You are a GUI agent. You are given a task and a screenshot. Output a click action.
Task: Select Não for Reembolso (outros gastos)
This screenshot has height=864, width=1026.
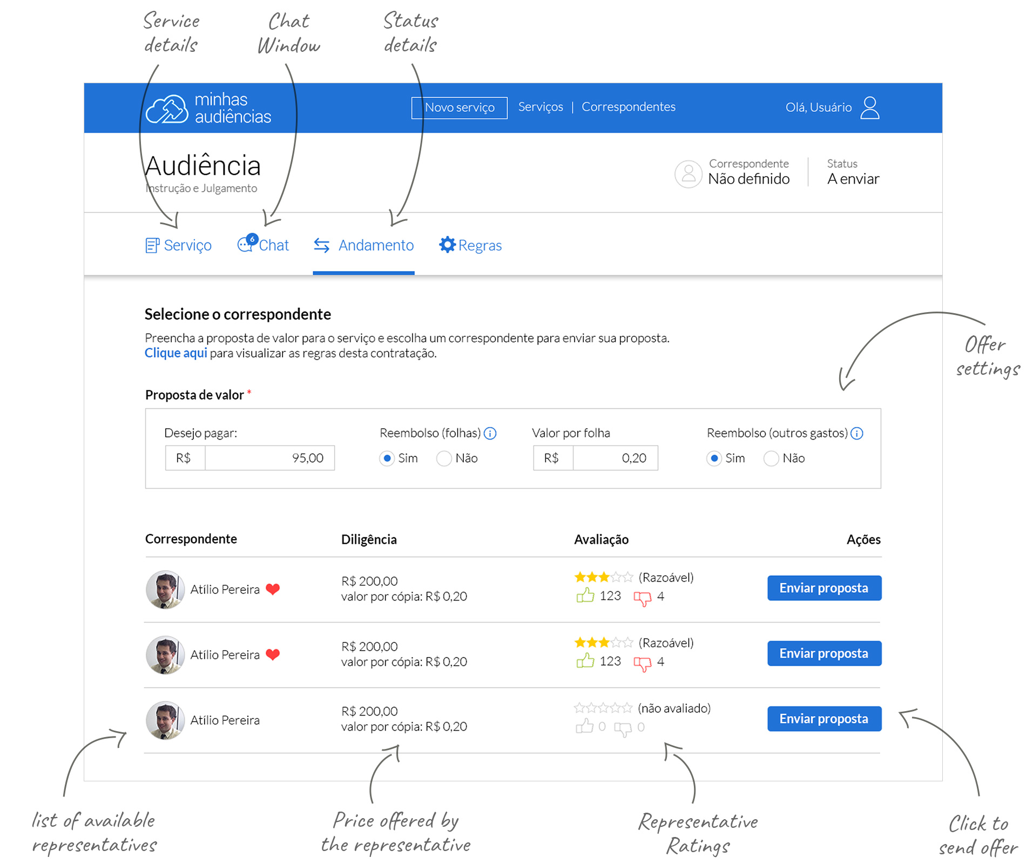click(771, 458)
